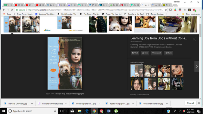
Task: Click the microphone icon in the taskbar search
Action: (x=55, y=111)
